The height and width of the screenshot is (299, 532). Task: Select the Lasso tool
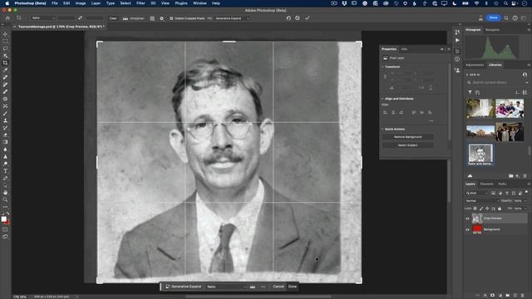coord(5,48)
